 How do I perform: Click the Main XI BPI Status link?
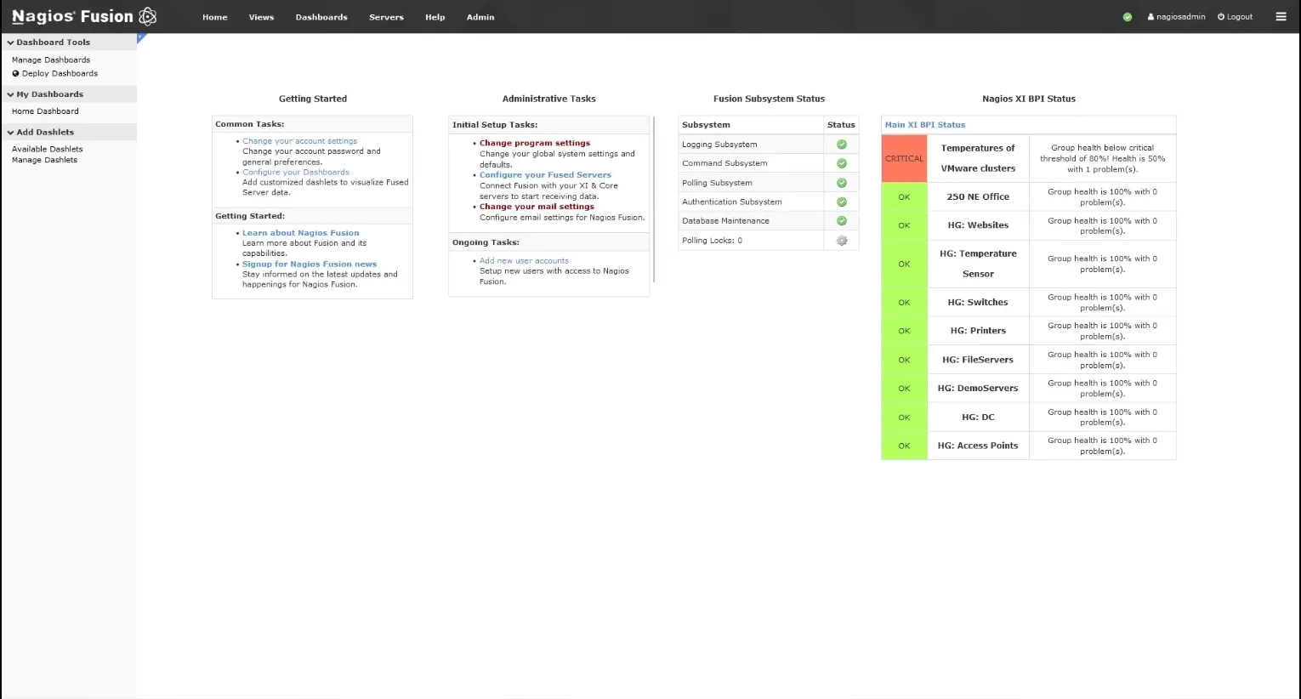point(925,125)
